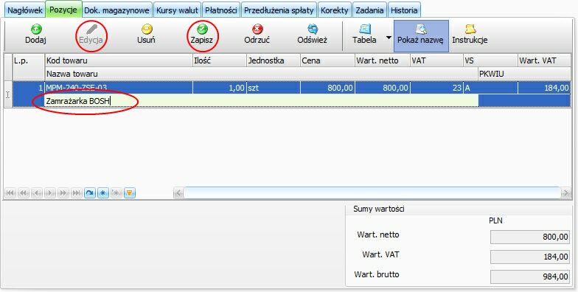Go to the next record navigator arrow
This screenshot has height=292, width=578.
[50, 193]
